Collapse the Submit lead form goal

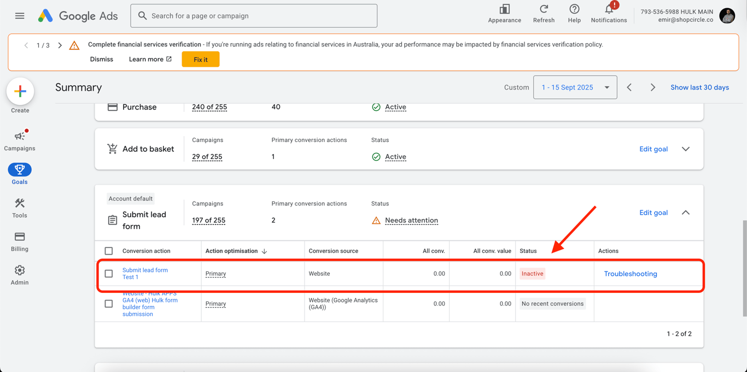pyautogui.click(x=686, y=212)
